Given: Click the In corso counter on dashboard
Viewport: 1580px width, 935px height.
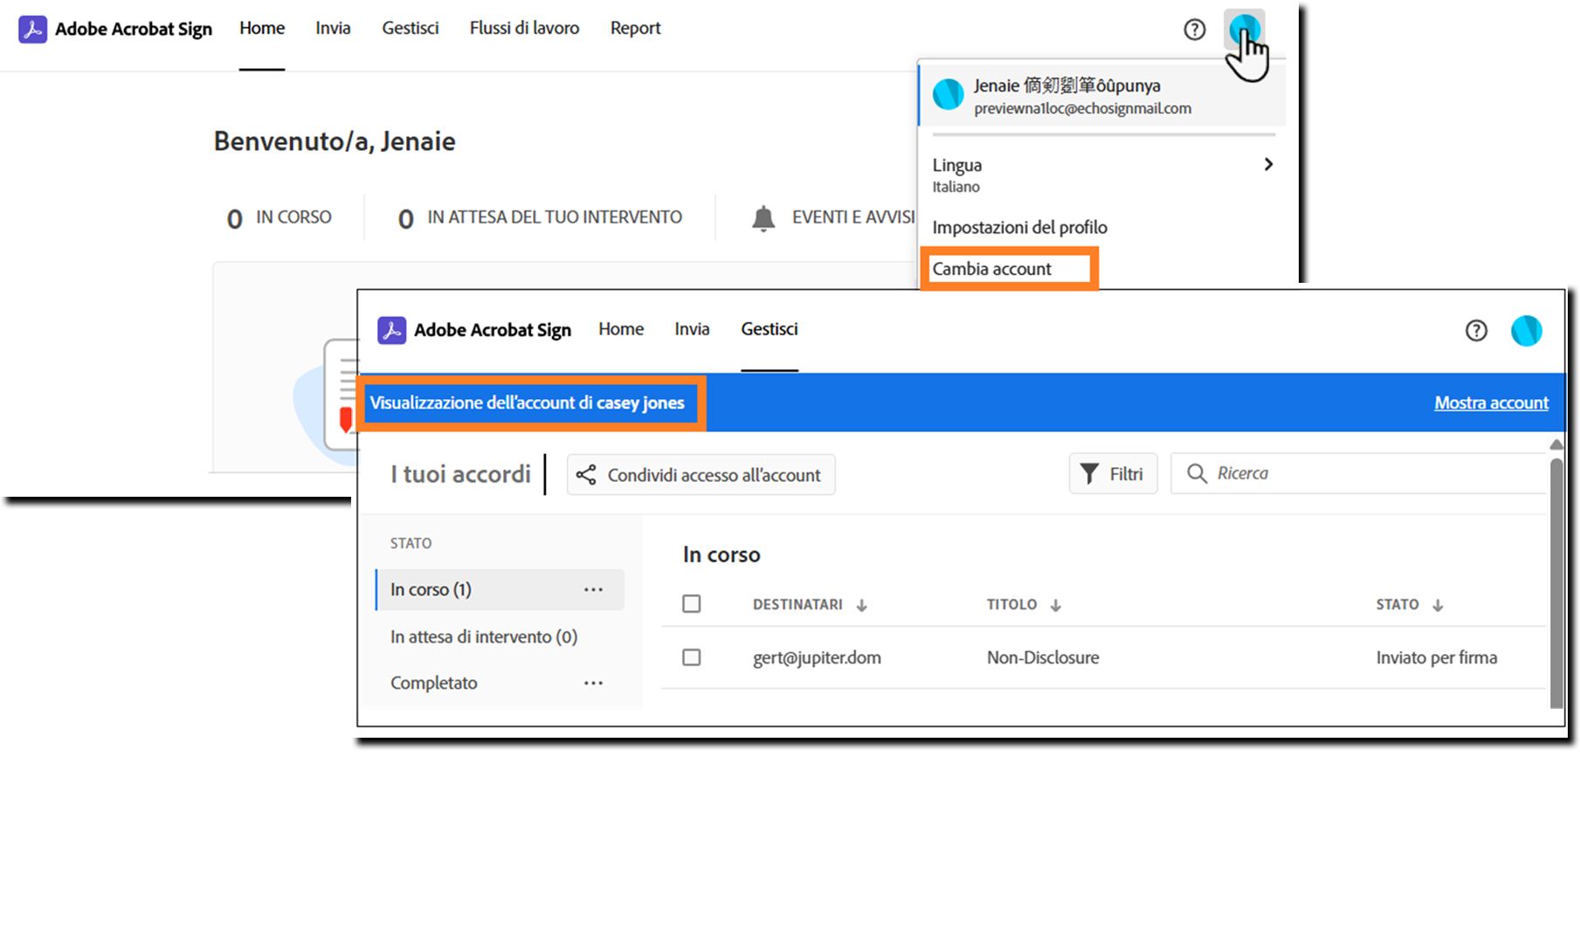Looking at the screenshot, I should [279, 217].
